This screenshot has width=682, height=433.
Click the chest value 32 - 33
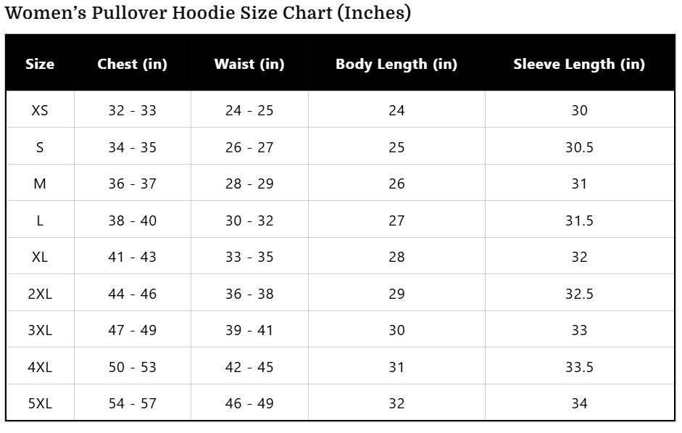pyautogui.click(x=133, y=110)
